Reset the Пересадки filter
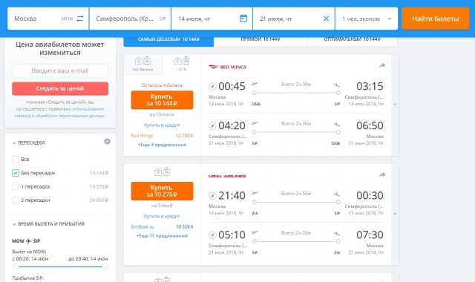475x282 pixels. (x=107, y=142)
